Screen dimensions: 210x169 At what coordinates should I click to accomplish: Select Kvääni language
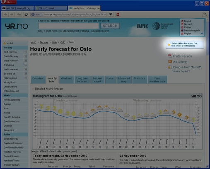point(186,27)
